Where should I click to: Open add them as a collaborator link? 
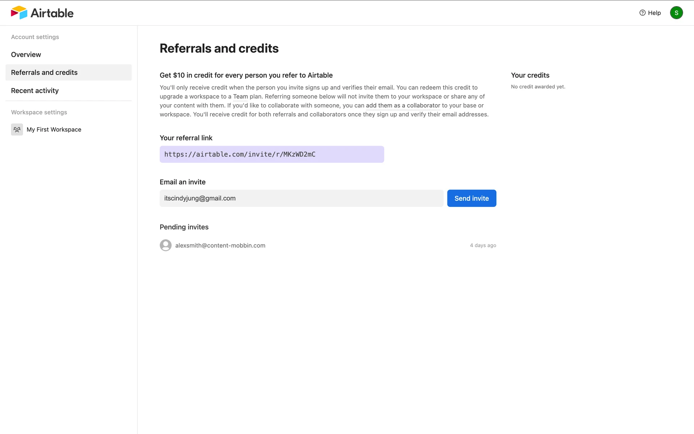403,106
